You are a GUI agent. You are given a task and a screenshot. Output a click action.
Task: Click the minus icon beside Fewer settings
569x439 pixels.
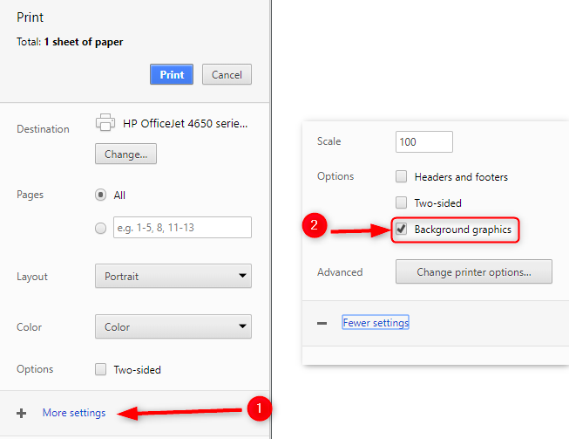coord(322,323)
